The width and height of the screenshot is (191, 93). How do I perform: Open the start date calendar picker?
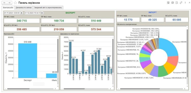21,13
